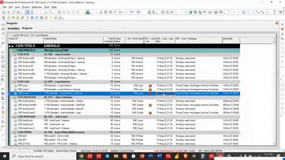Select the P6C-Archive-c60 project row
285x160 pixels.
(x=124, y=58)
